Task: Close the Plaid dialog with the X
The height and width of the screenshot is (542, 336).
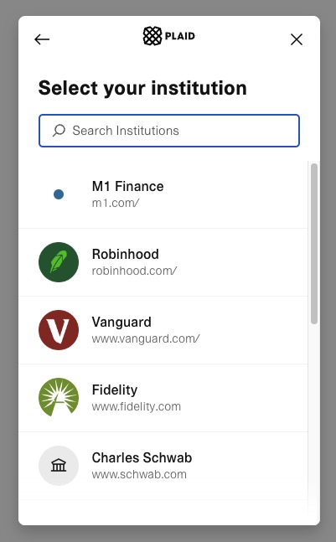Action: pos(297,39)
